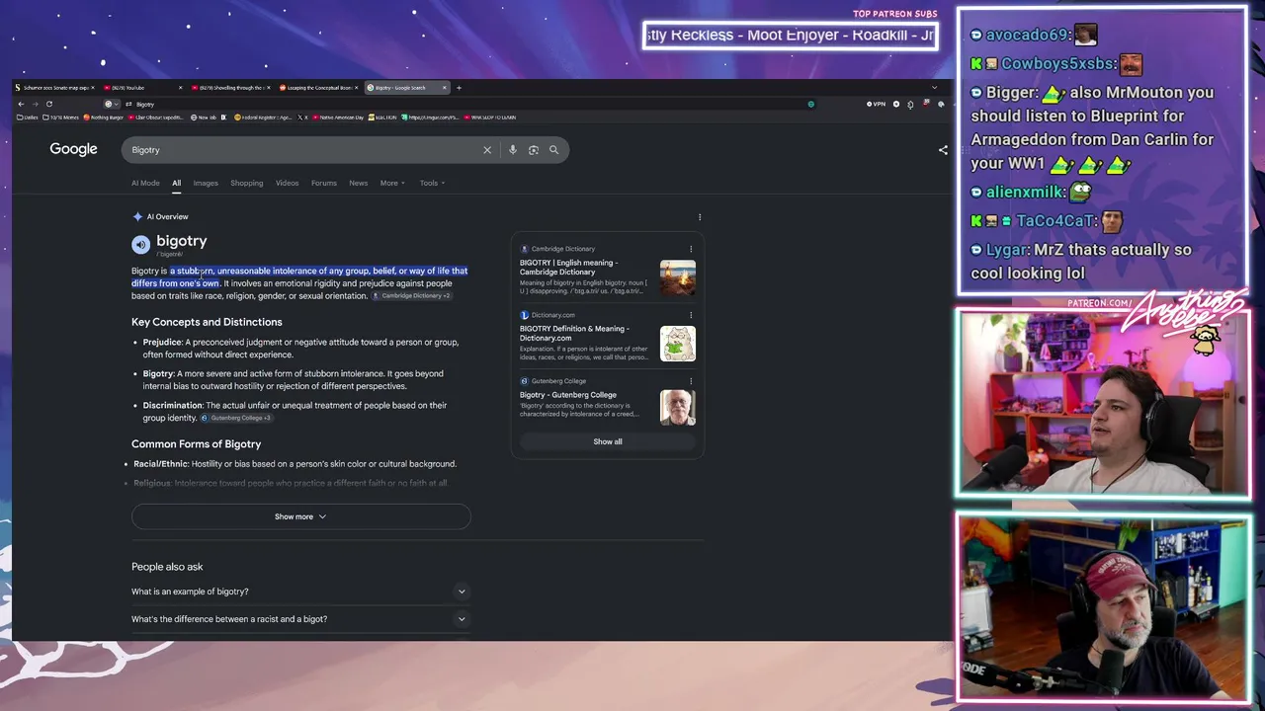Select the News search tab
1265x711 pixels.
pos(358,183)
